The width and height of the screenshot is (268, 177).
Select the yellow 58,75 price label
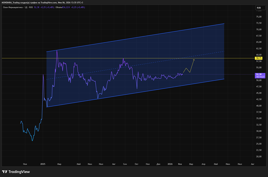tap(259, 58)
